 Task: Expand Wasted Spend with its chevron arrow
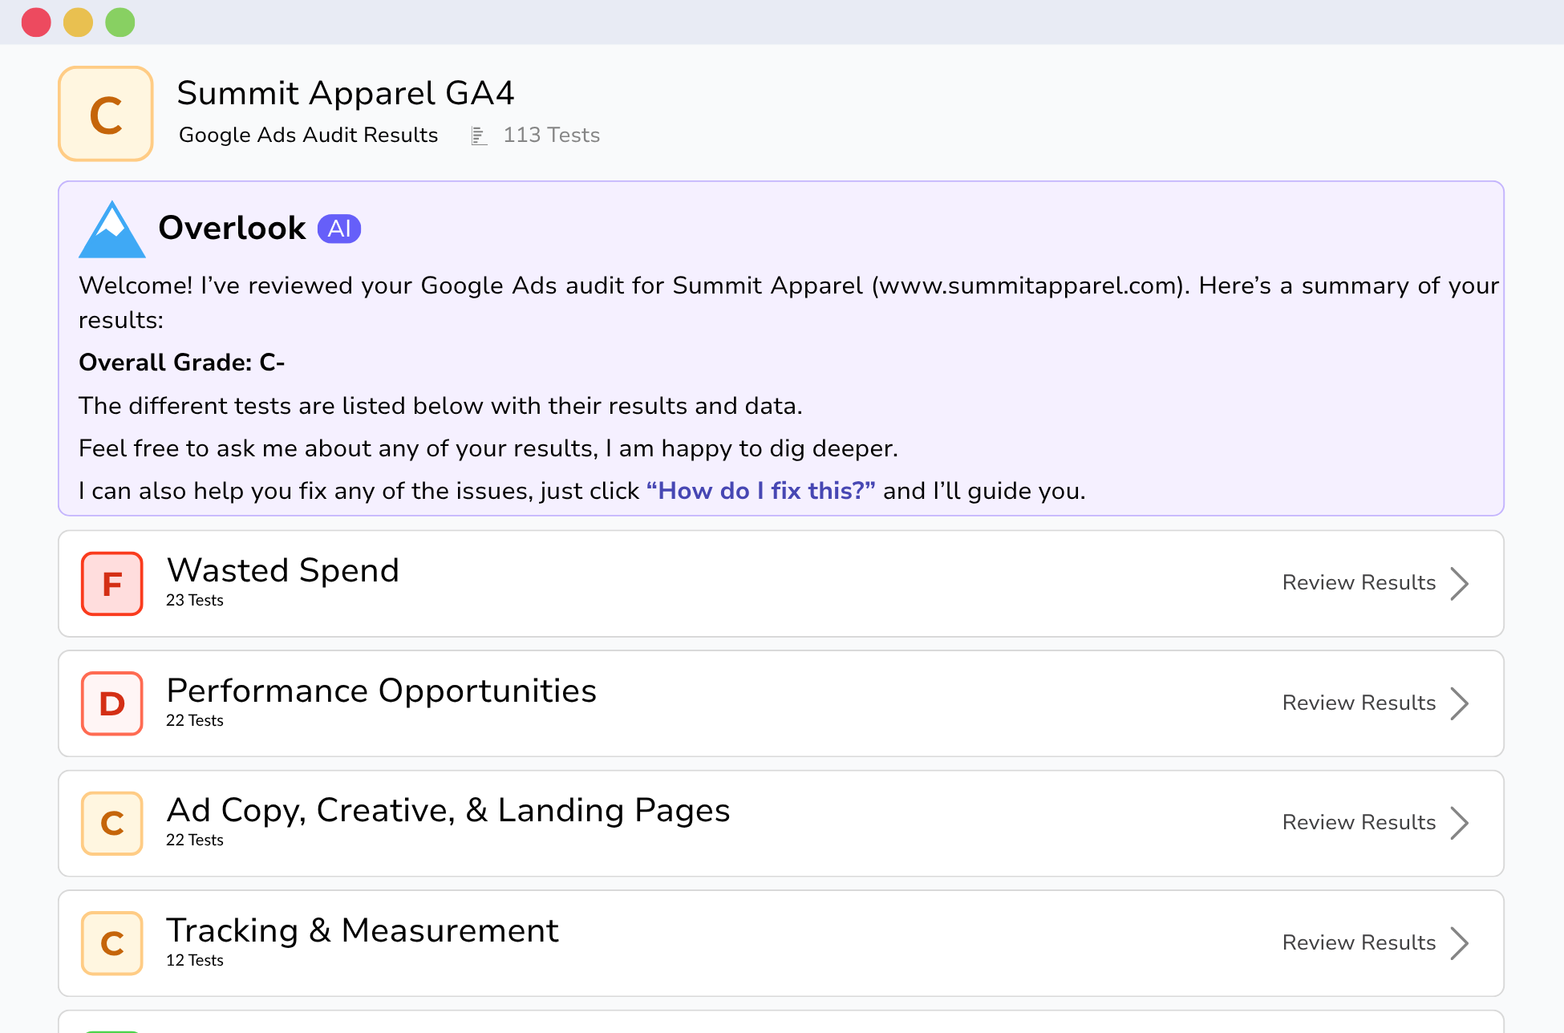[x=1460, y=584]
